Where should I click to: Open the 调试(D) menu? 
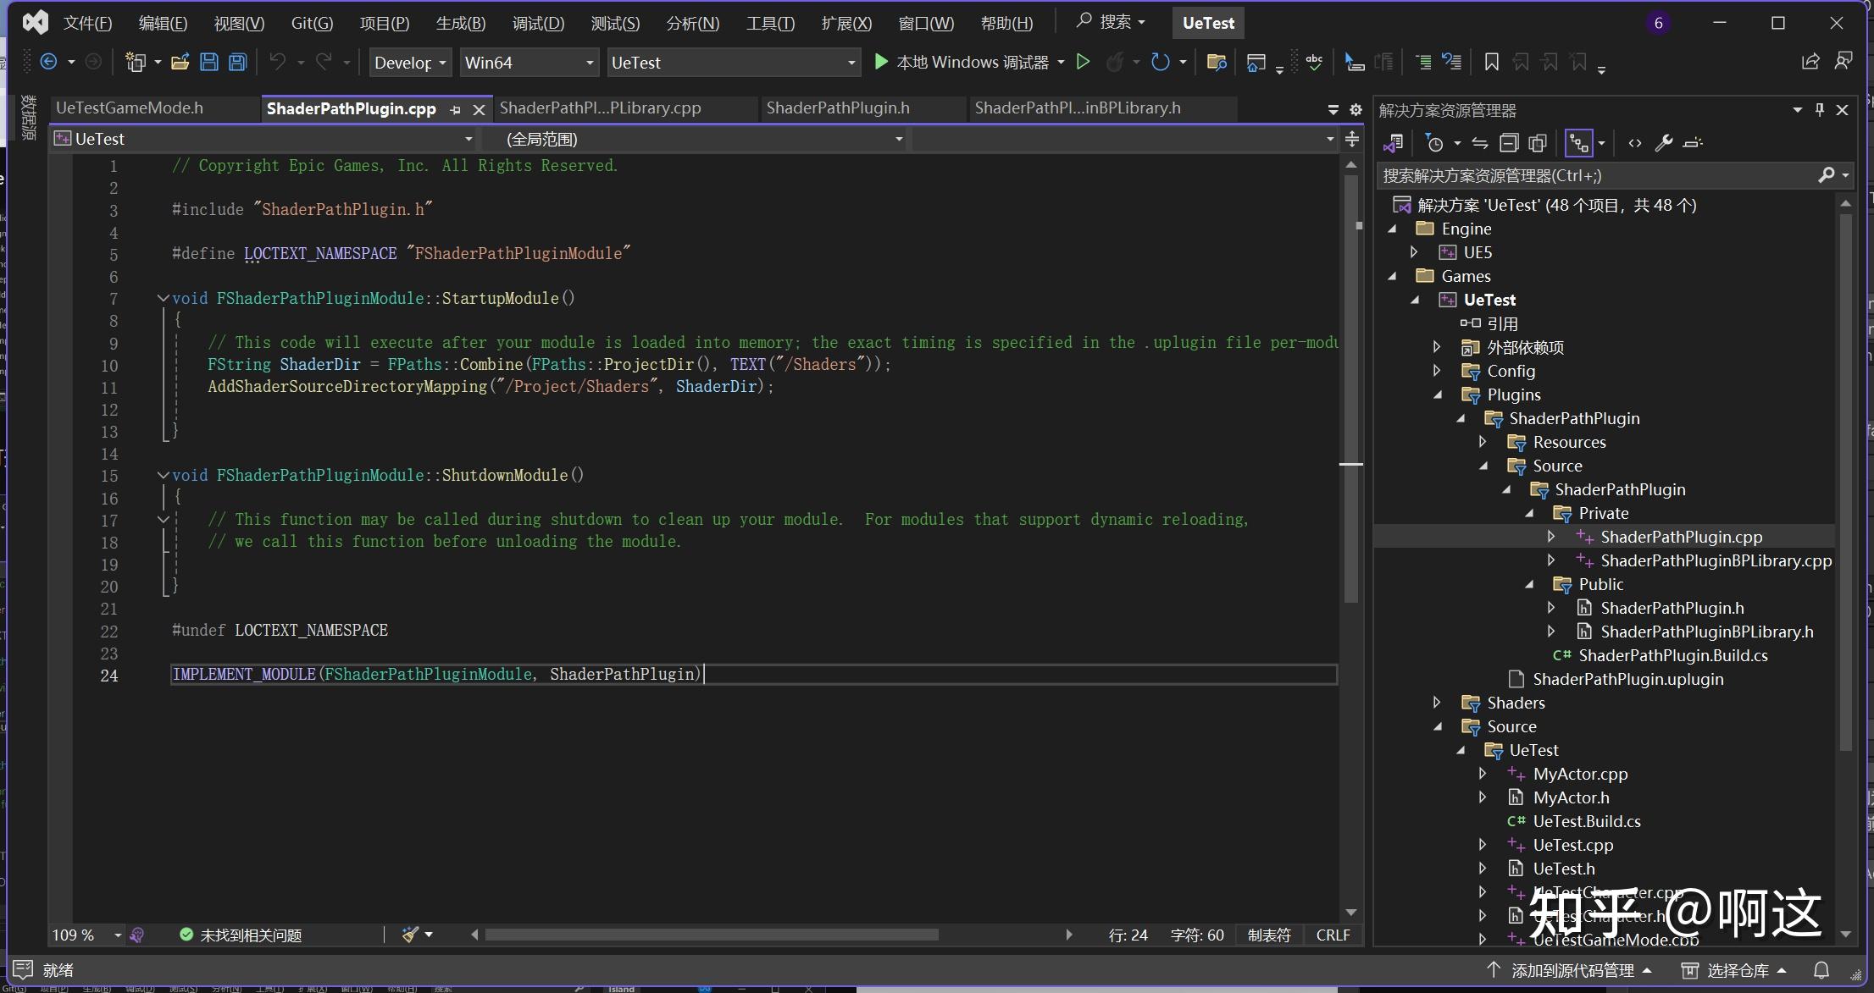538,23
